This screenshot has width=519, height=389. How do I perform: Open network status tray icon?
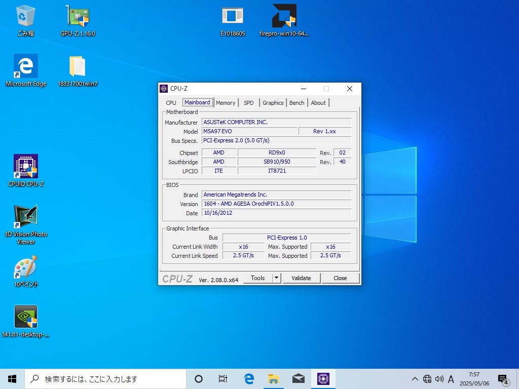coord(427,379)
